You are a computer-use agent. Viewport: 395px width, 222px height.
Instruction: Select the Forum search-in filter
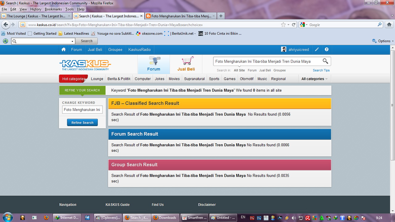click(x=252, y=70)
